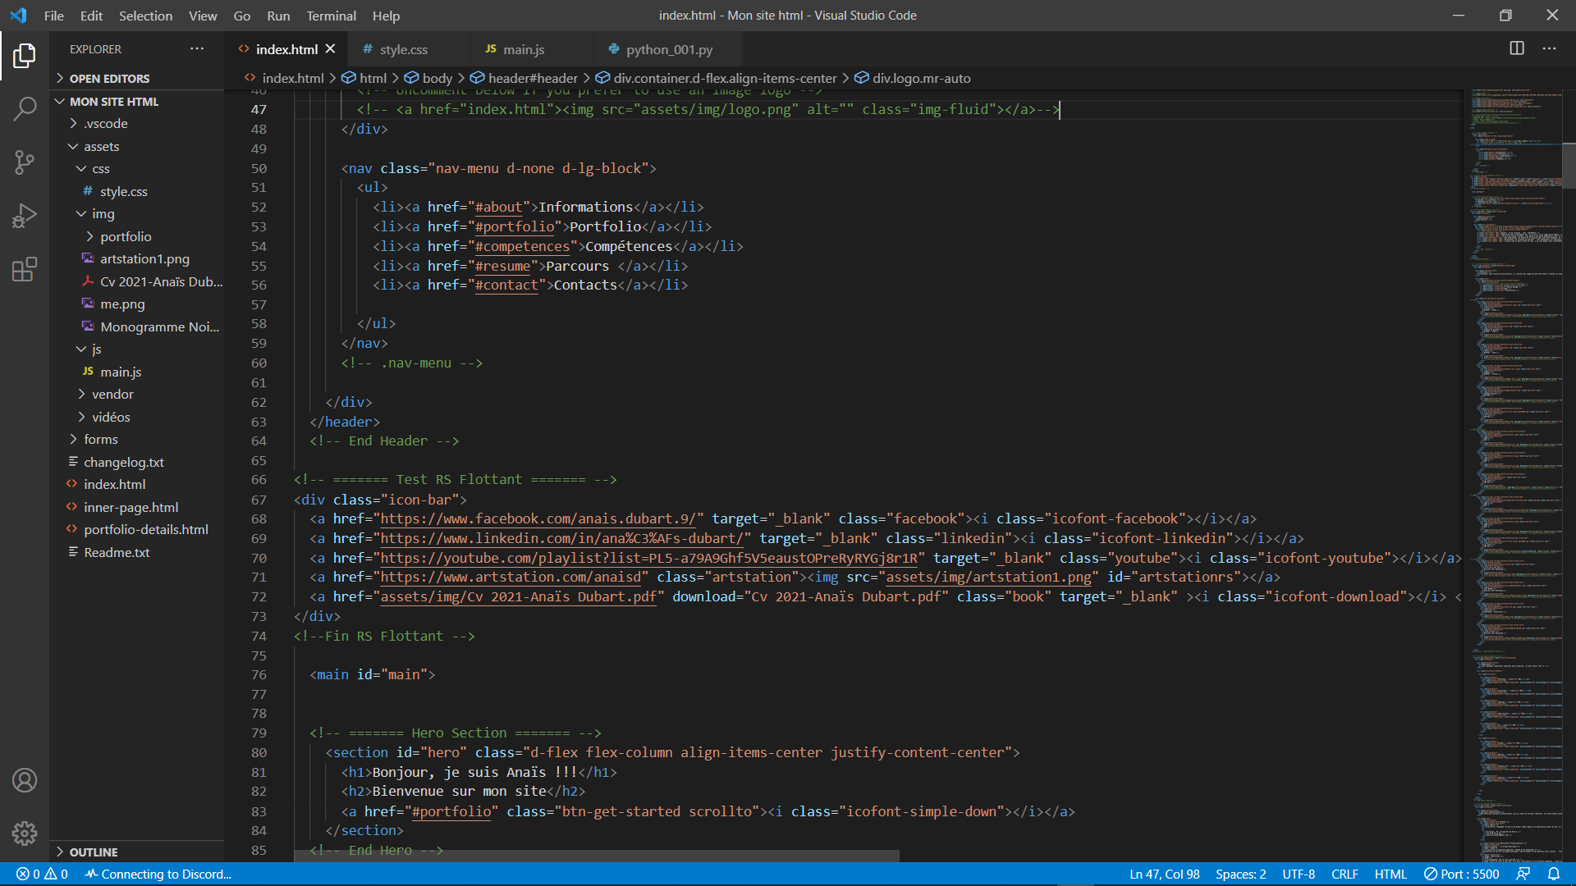Toggle Live Server on Port 5500
Screen dimensions: 1576x886
click(x=1462, y=874)
